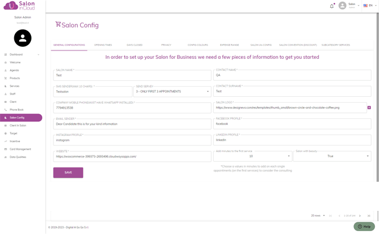Click the Phone Book phone icon
379x234 pixels.
5,110
